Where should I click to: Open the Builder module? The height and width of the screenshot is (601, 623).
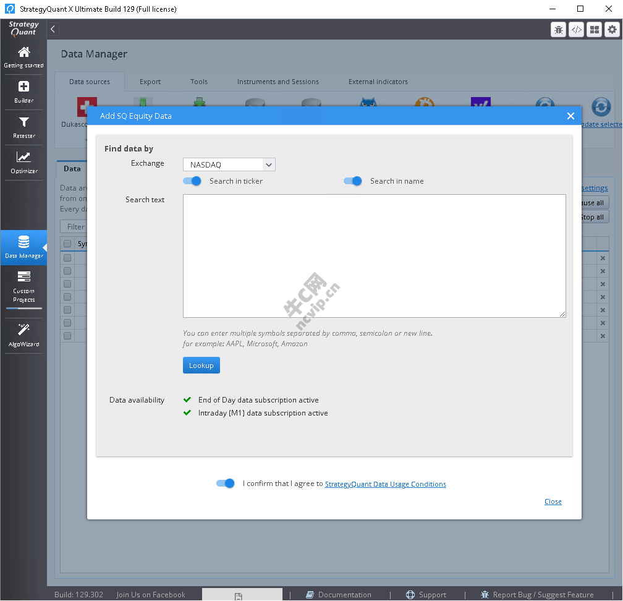tap(23, 92)
